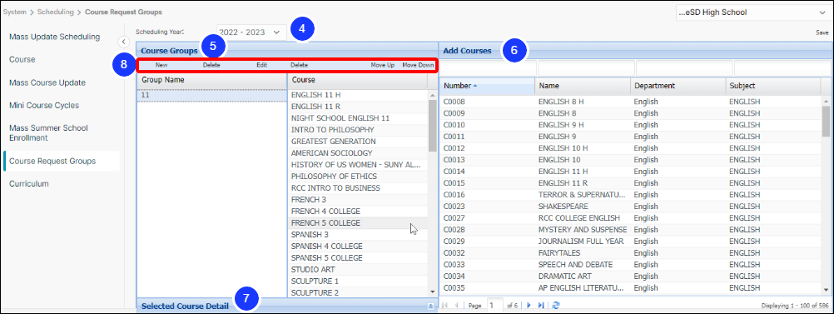
Task: Open Mass Update Scheduling in the sidebar
Action: [54, 37]
